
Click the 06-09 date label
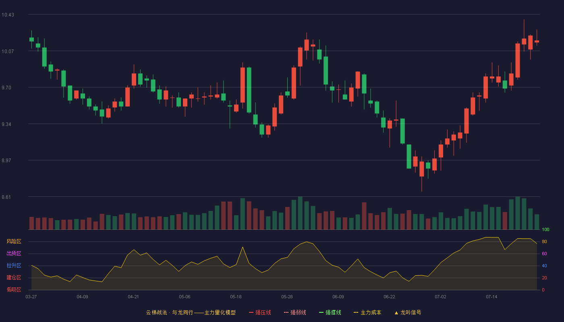click(x=338, y=297)
